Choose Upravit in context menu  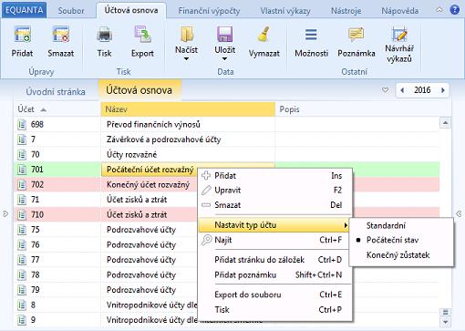click(275, 190)
